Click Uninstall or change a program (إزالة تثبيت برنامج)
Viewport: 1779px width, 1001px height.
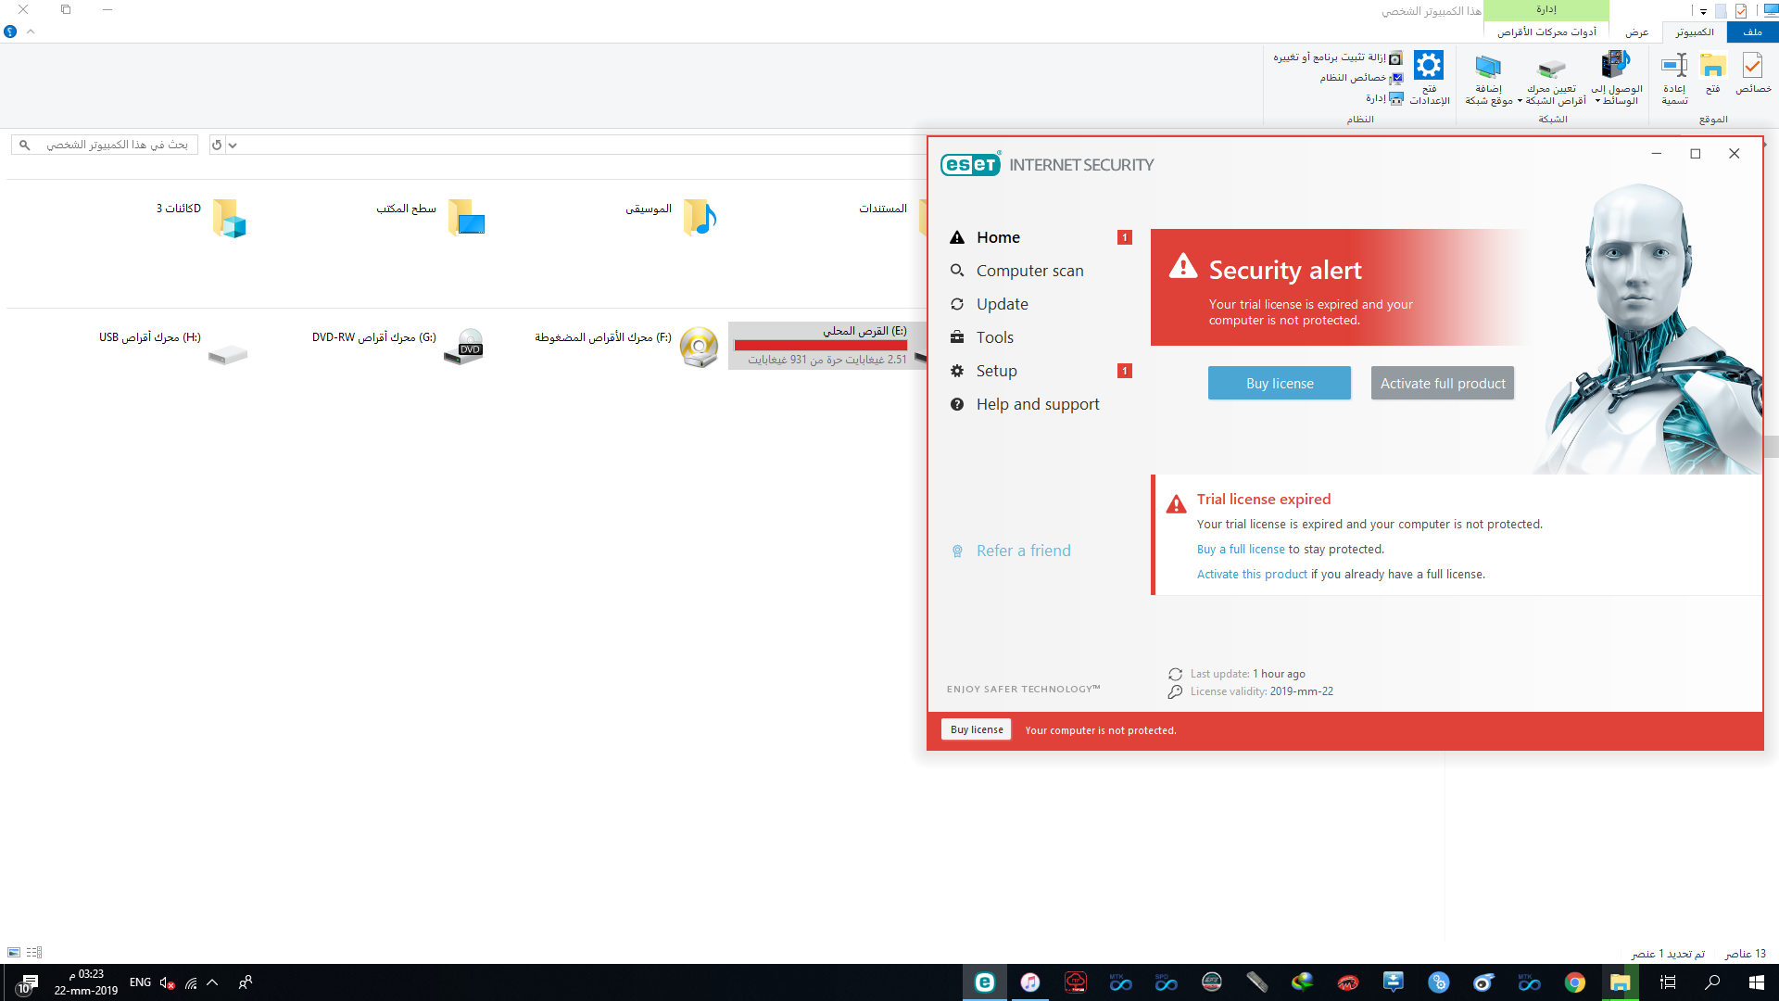point(1338,57)
